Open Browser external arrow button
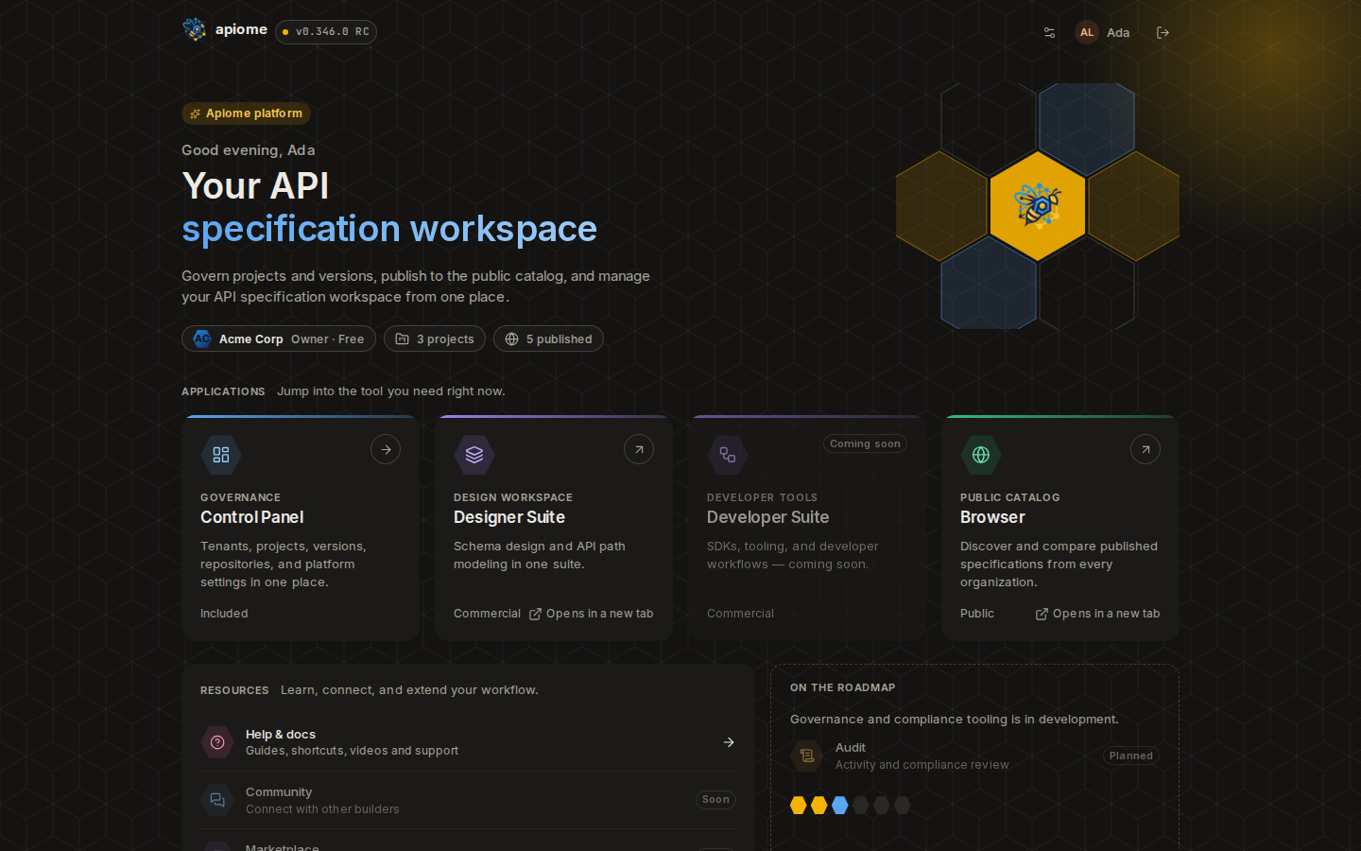1361x851 pixels. tap(1146, 449)
